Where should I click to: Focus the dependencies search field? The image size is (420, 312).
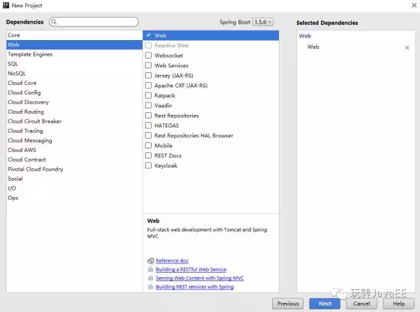94,22
